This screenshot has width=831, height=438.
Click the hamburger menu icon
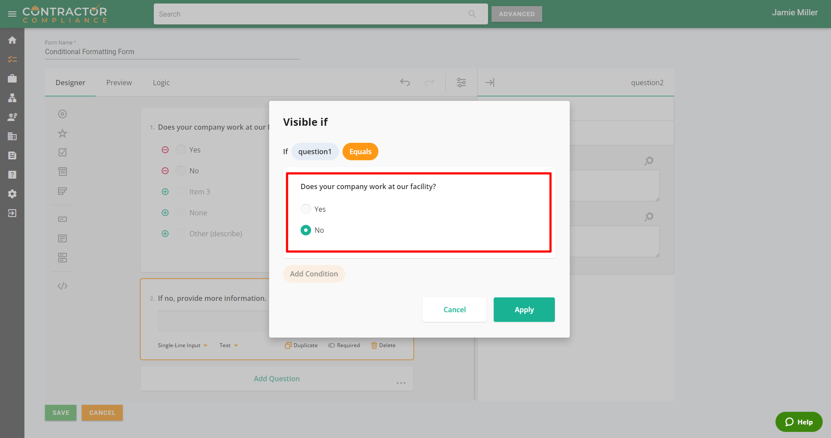click(x=12, y=14)
